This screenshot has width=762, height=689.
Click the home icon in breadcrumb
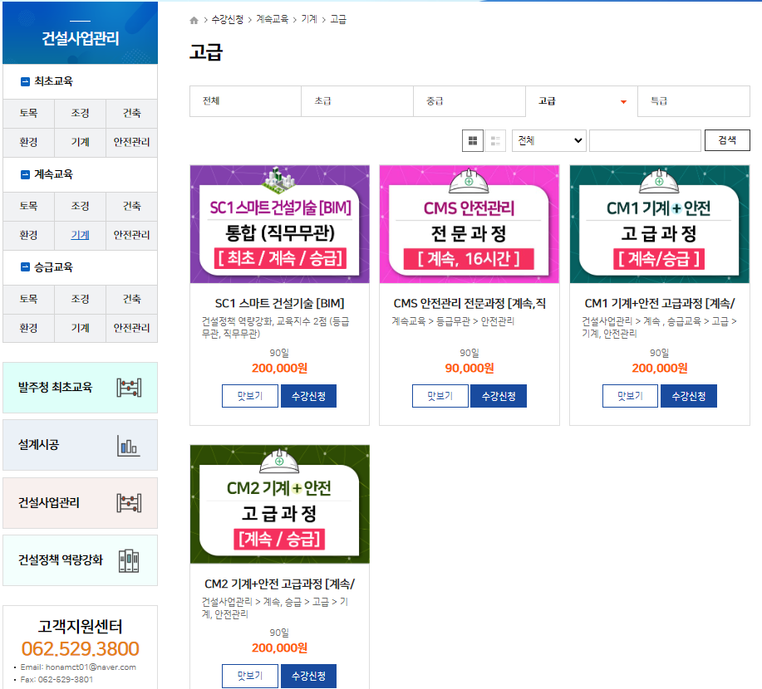click(x=194, y=20)
